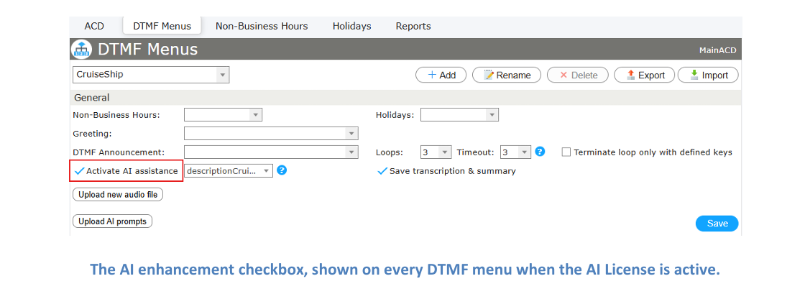
Task: Open the Holidays dropdown in General section
Action: tap(459, 115)
